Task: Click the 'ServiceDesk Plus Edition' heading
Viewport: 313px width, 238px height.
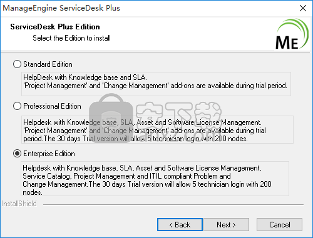Action: click(55, 27)
